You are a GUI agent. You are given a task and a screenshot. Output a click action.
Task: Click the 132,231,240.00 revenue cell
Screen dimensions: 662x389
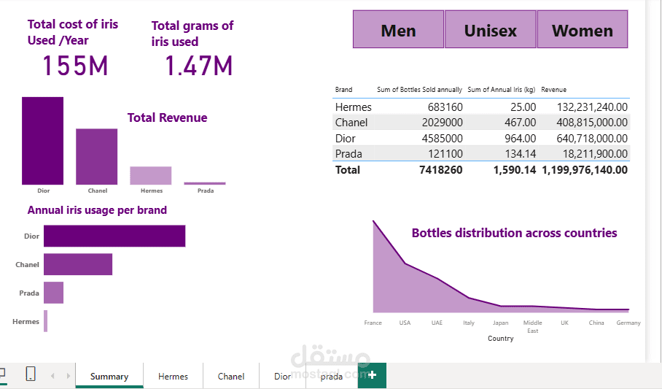592,107
